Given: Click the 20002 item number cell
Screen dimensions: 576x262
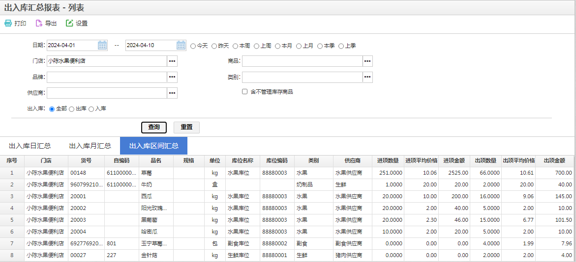Looking at the screenshot, I should click(87, 208).
